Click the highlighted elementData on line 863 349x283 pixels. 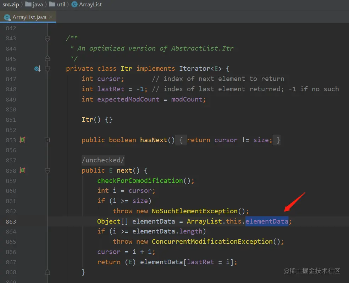(267, 221)
